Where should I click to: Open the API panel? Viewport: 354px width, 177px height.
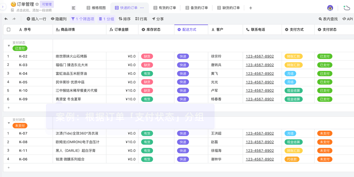(x=347, y=19)
